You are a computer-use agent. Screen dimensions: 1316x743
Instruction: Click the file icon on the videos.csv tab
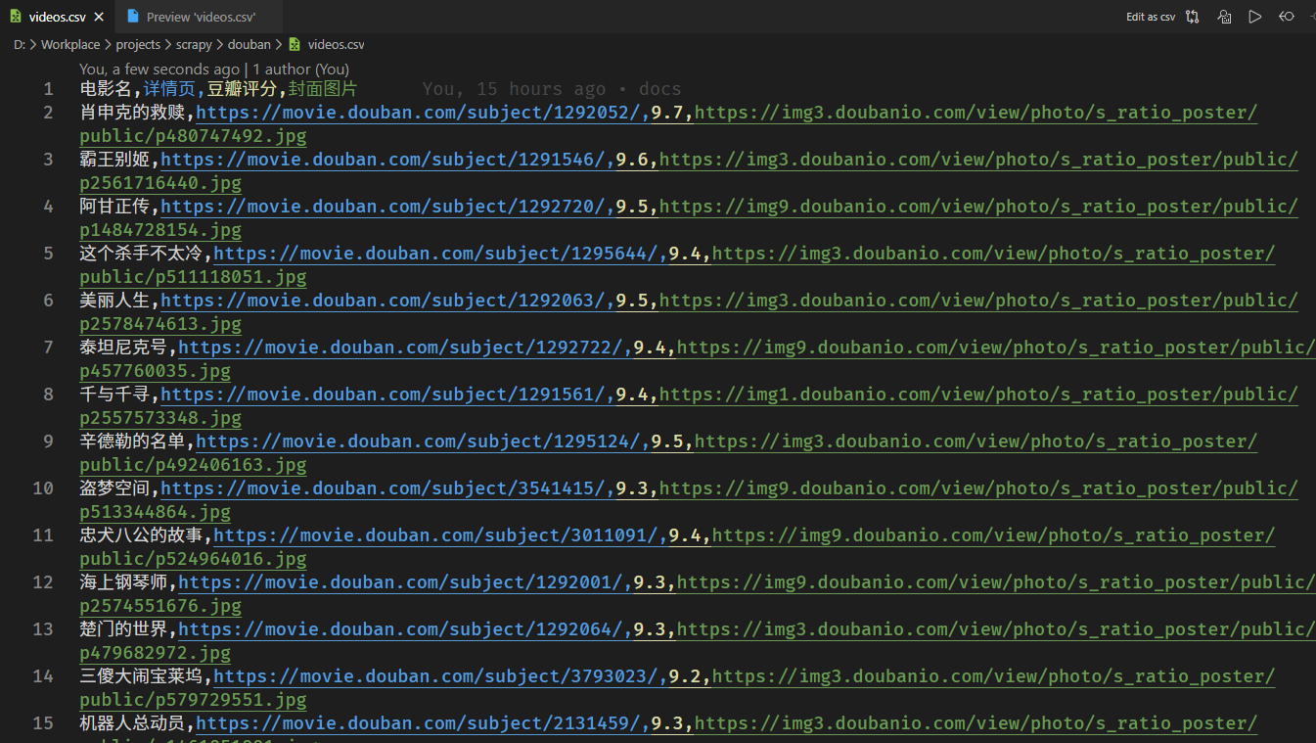click(x=16, y=17)
